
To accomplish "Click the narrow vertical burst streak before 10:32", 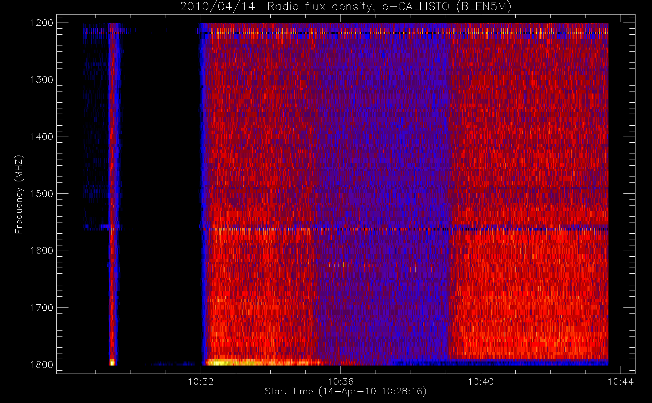I will click(114, 194).
